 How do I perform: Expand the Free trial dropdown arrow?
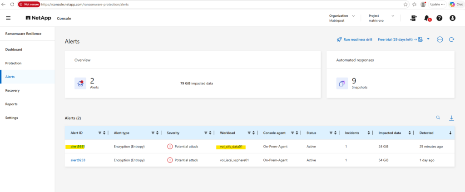coord(428,39)
